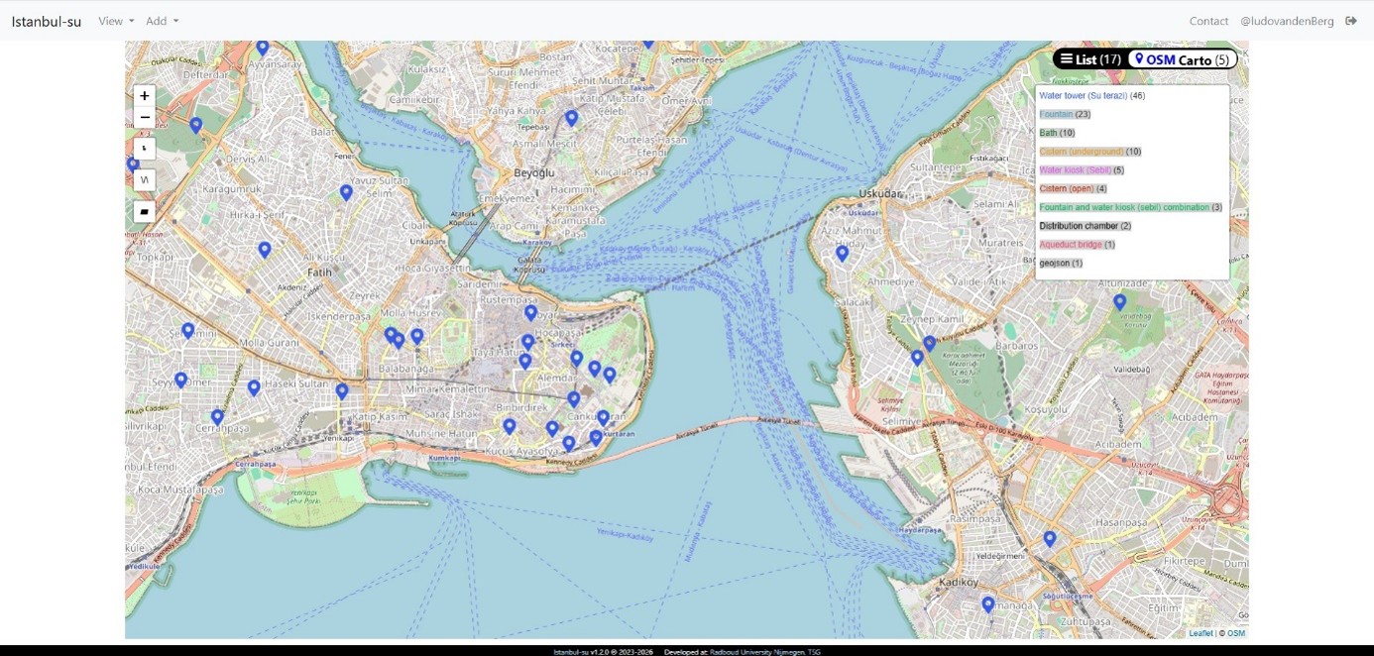Click the marker at Osmanağa in Kadıköy
Viewport: 1374px width, 656px height.
(x=987, y=604)
